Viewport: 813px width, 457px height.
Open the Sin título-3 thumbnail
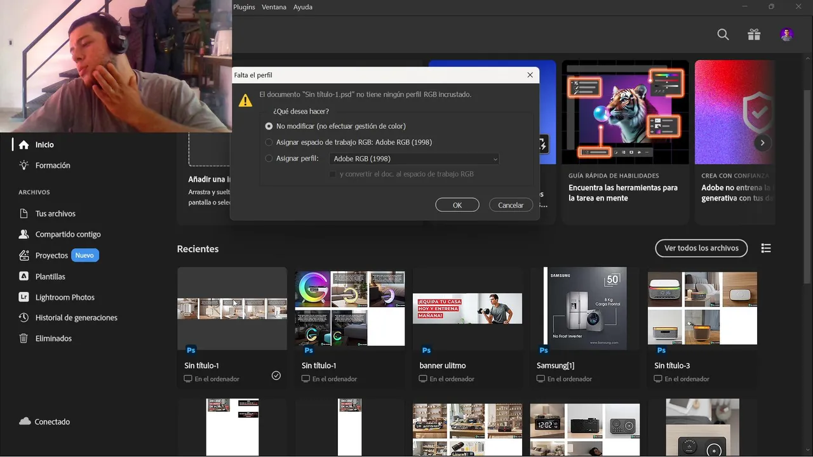702,308
